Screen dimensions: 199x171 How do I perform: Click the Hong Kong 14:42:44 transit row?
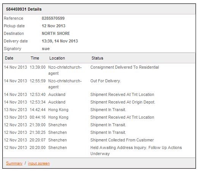click(x=99, y=110)
